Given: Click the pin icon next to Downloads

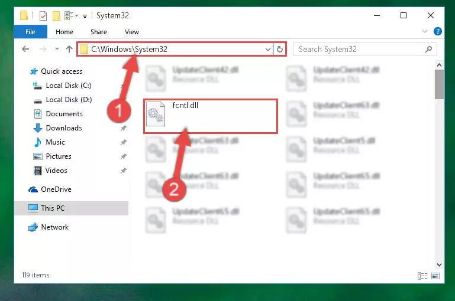Looking at the screenshot, I should pos(124,128).
